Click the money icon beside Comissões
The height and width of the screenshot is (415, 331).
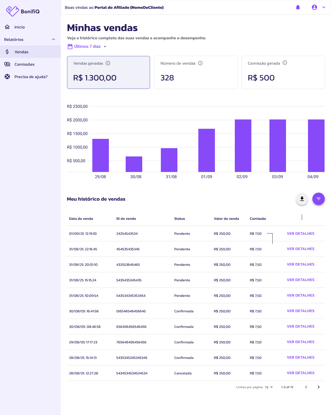[7, 64]
